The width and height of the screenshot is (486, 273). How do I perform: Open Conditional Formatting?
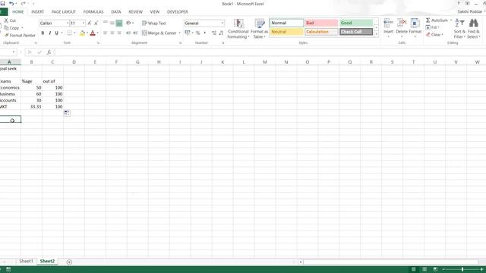tap(238, 29)
